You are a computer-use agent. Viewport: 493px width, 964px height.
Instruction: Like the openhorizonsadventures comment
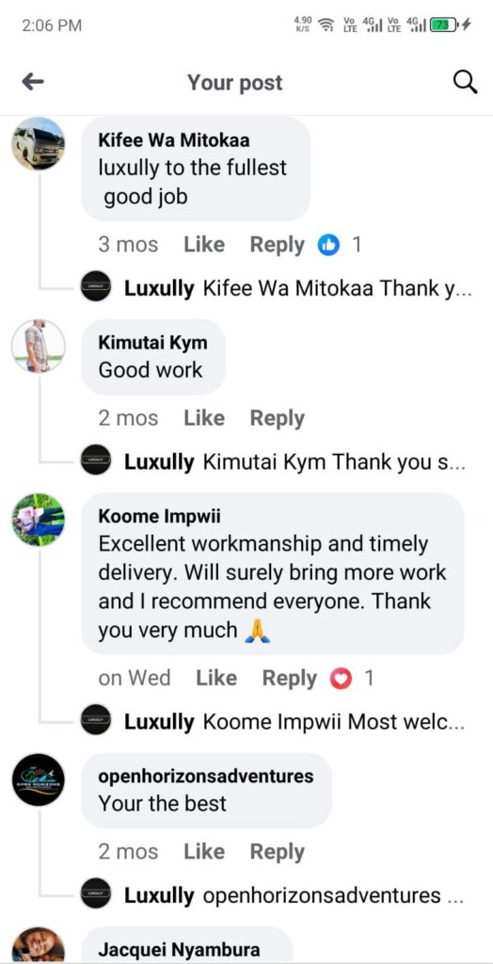click(204, 852)
